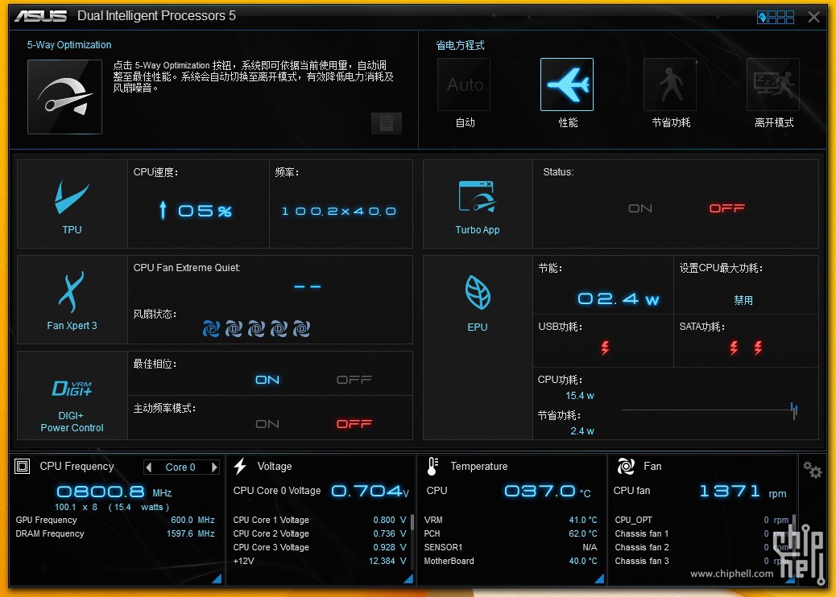Open the optimization report document icon

click(386, 123)
